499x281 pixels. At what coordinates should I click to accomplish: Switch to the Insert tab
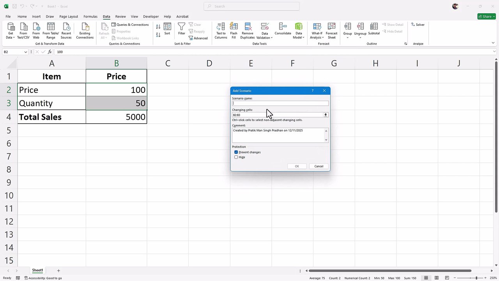coord(36,16)
